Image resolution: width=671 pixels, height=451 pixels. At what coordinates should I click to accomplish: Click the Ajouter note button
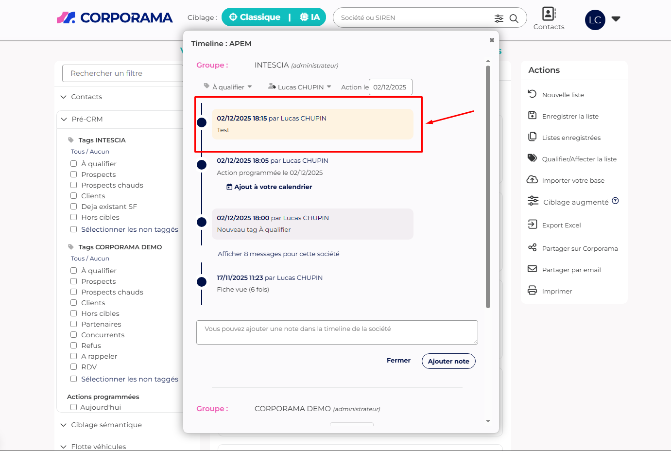point(448,361)
